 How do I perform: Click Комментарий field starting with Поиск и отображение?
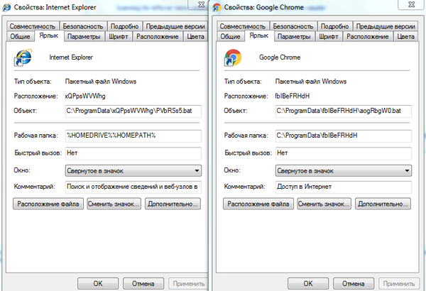tap(133, 187)
